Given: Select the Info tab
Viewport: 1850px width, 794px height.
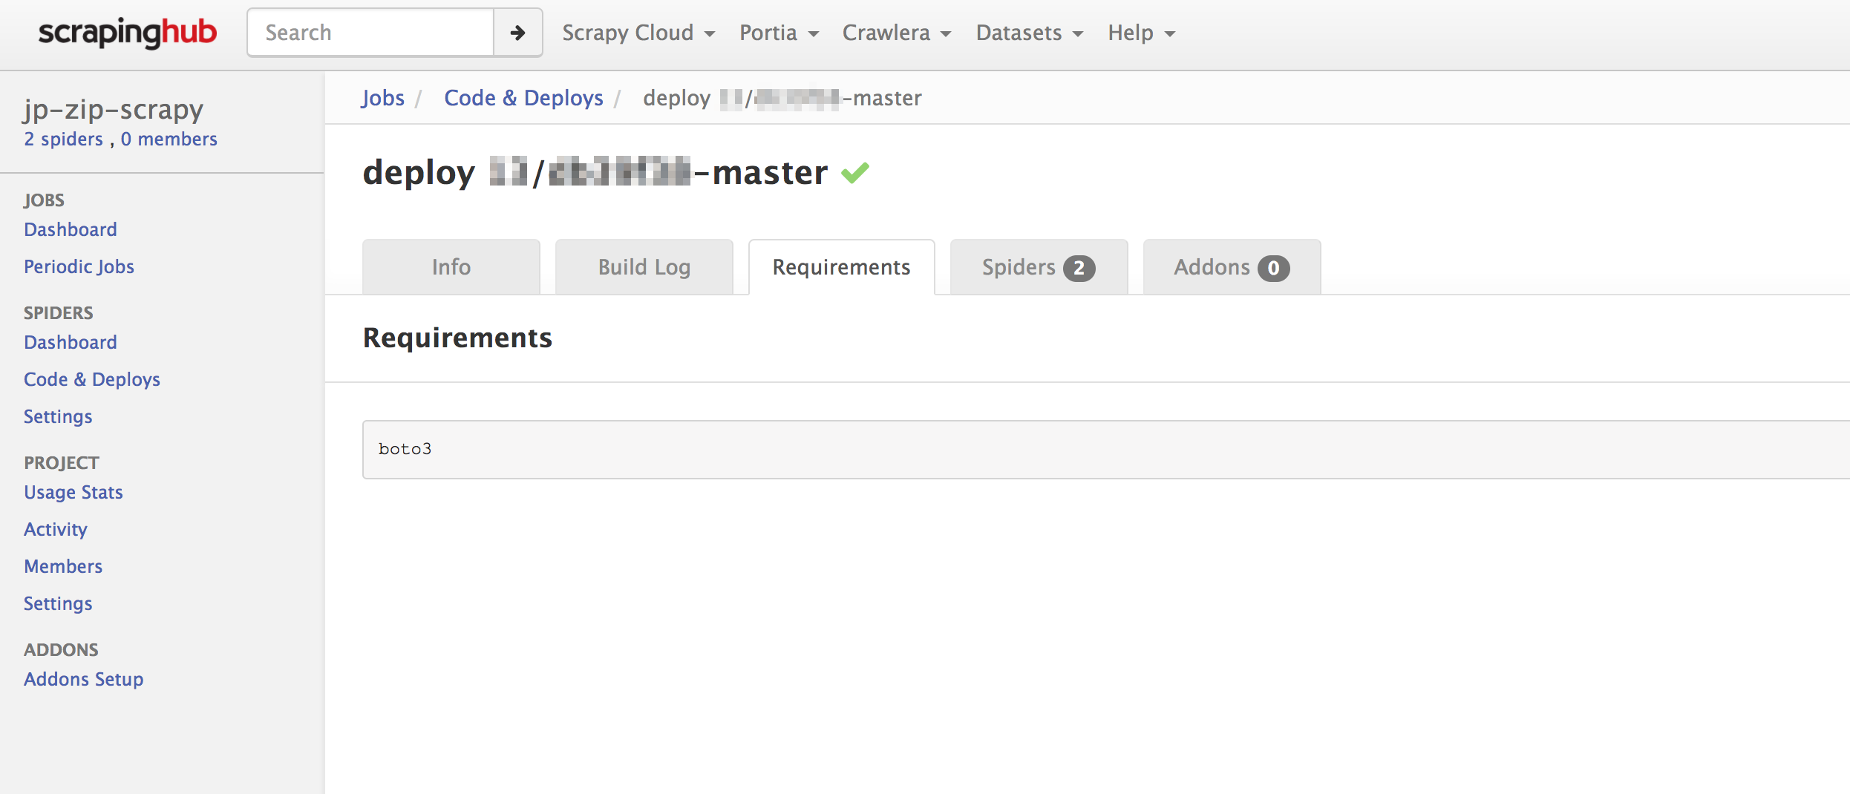Looking at the screenshot, I should (451, 266).
